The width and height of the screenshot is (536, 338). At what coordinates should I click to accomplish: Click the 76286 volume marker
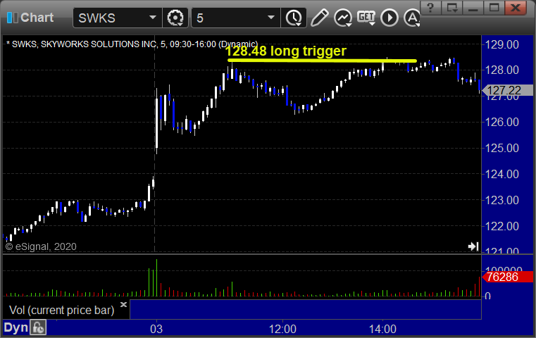507,277
